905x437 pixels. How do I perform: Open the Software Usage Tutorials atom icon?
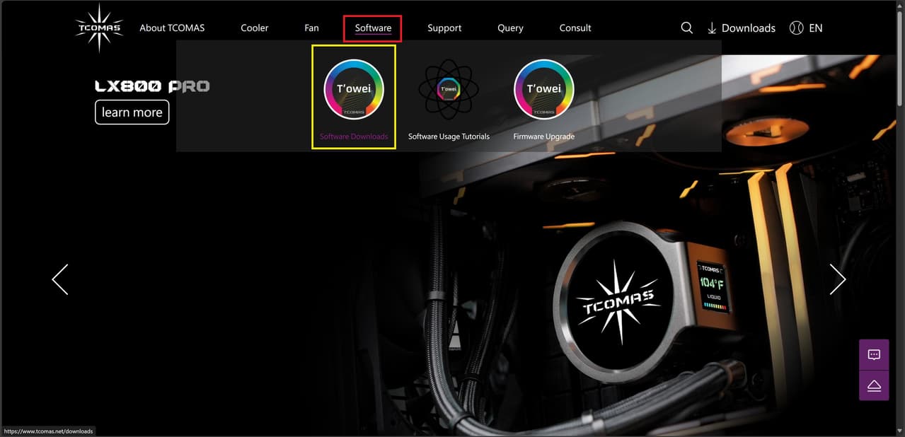pos(449,89)
